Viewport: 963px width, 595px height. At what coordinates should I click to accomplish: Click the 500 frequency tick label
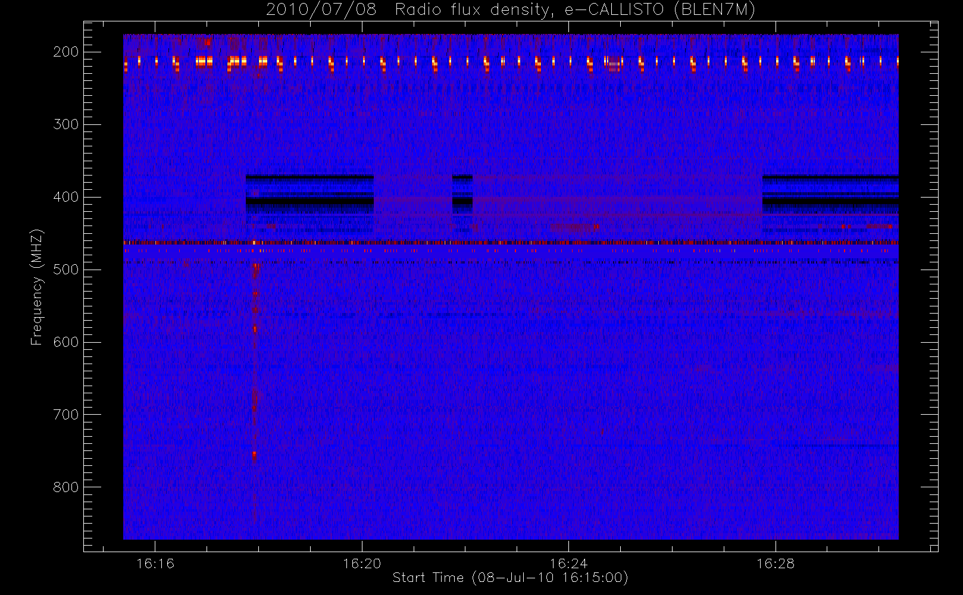click(x=66, y=270)
